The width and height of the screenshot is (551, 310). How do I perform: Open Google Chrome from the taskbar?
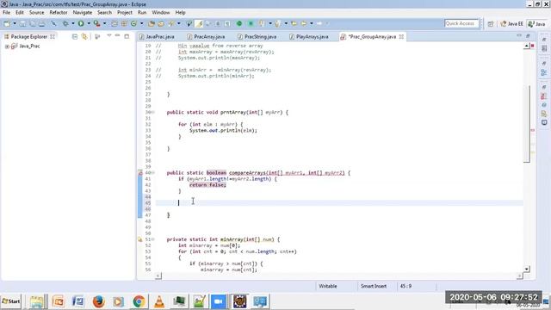(139, 301)
